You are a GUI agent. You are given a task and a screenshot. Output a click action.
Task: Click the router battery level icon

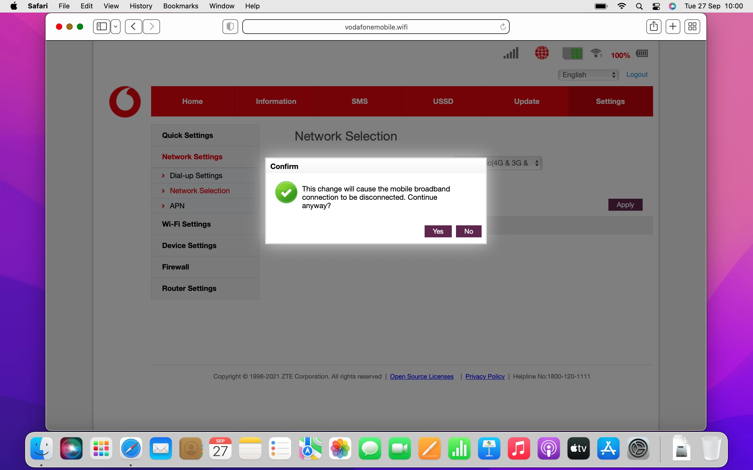tap(642, 54)
